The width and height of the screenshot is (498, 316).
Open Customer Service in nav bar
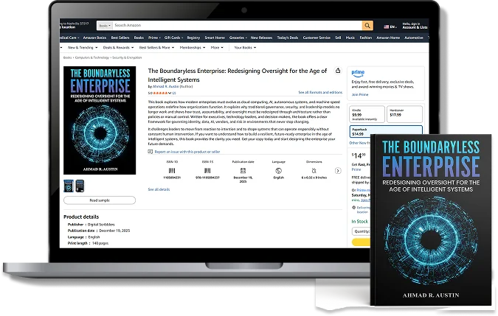tap(317, 38)
